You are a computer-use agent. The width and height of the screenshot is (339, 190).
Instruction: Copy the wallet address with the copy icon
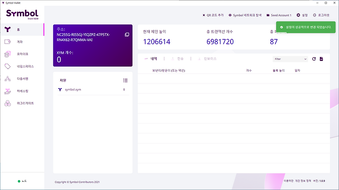[x=127, y=35]
